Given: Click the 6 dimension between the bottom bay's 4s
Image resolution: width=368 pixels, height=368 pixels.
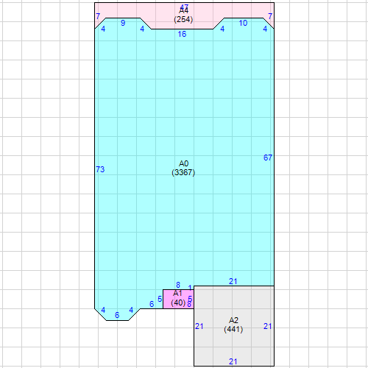Looking at the screenshot, I should click(117, 315).
